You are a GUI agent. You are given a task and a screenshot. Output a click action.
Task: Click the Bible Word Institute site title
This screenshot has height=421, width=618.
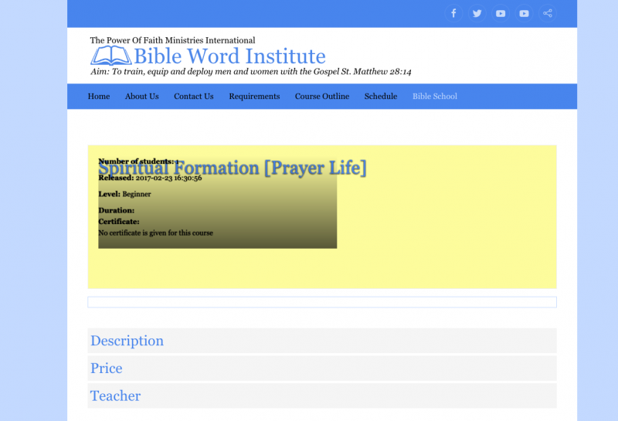229,56
